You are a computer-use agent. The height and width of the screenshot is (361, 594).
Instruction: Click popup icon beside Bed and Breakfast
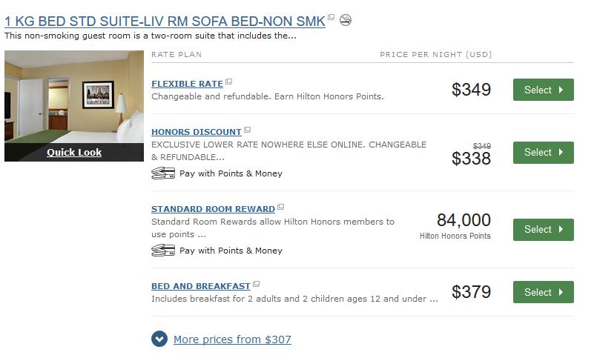coord(257,284)
